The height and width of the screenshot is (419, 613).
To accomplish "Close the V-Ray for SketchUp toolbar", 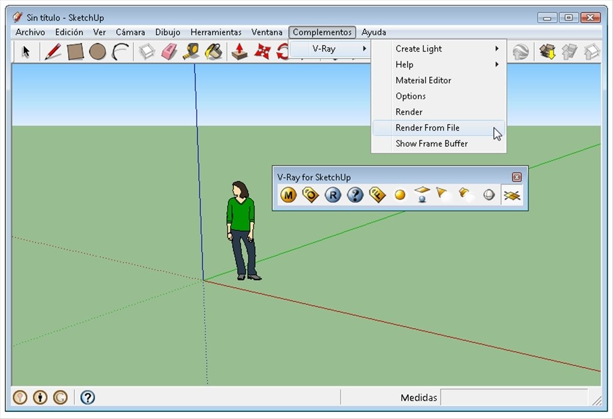I will (x=517, y=177).
